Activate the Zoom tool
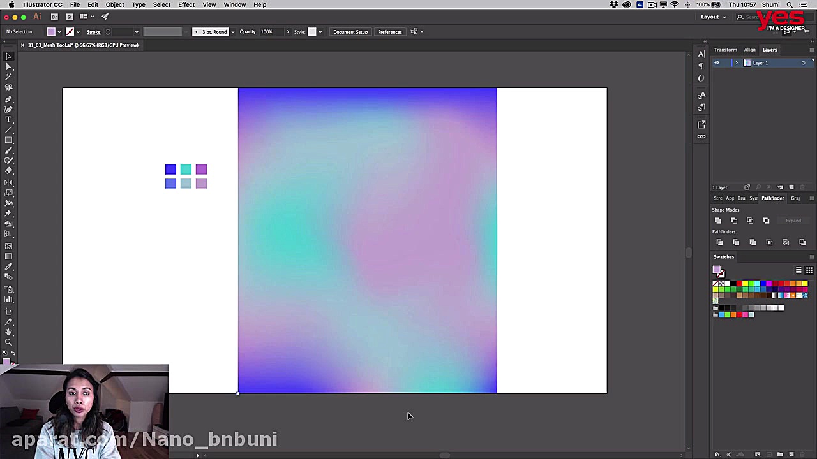Image resolution: width=817 pixels, height=459 pixels. 9,342
